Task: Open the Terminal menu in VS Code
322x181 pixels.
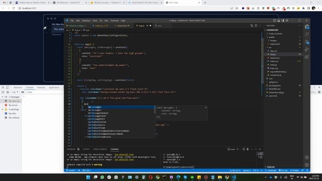Action: click(x=115, y=21)
